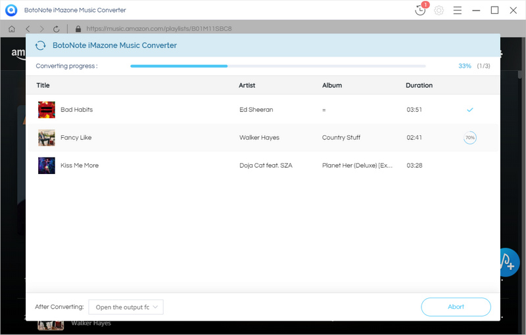Click the Bad Habits completed checkmark
The width and height of the screenshot is (526, 335).
tap(469, 110)
